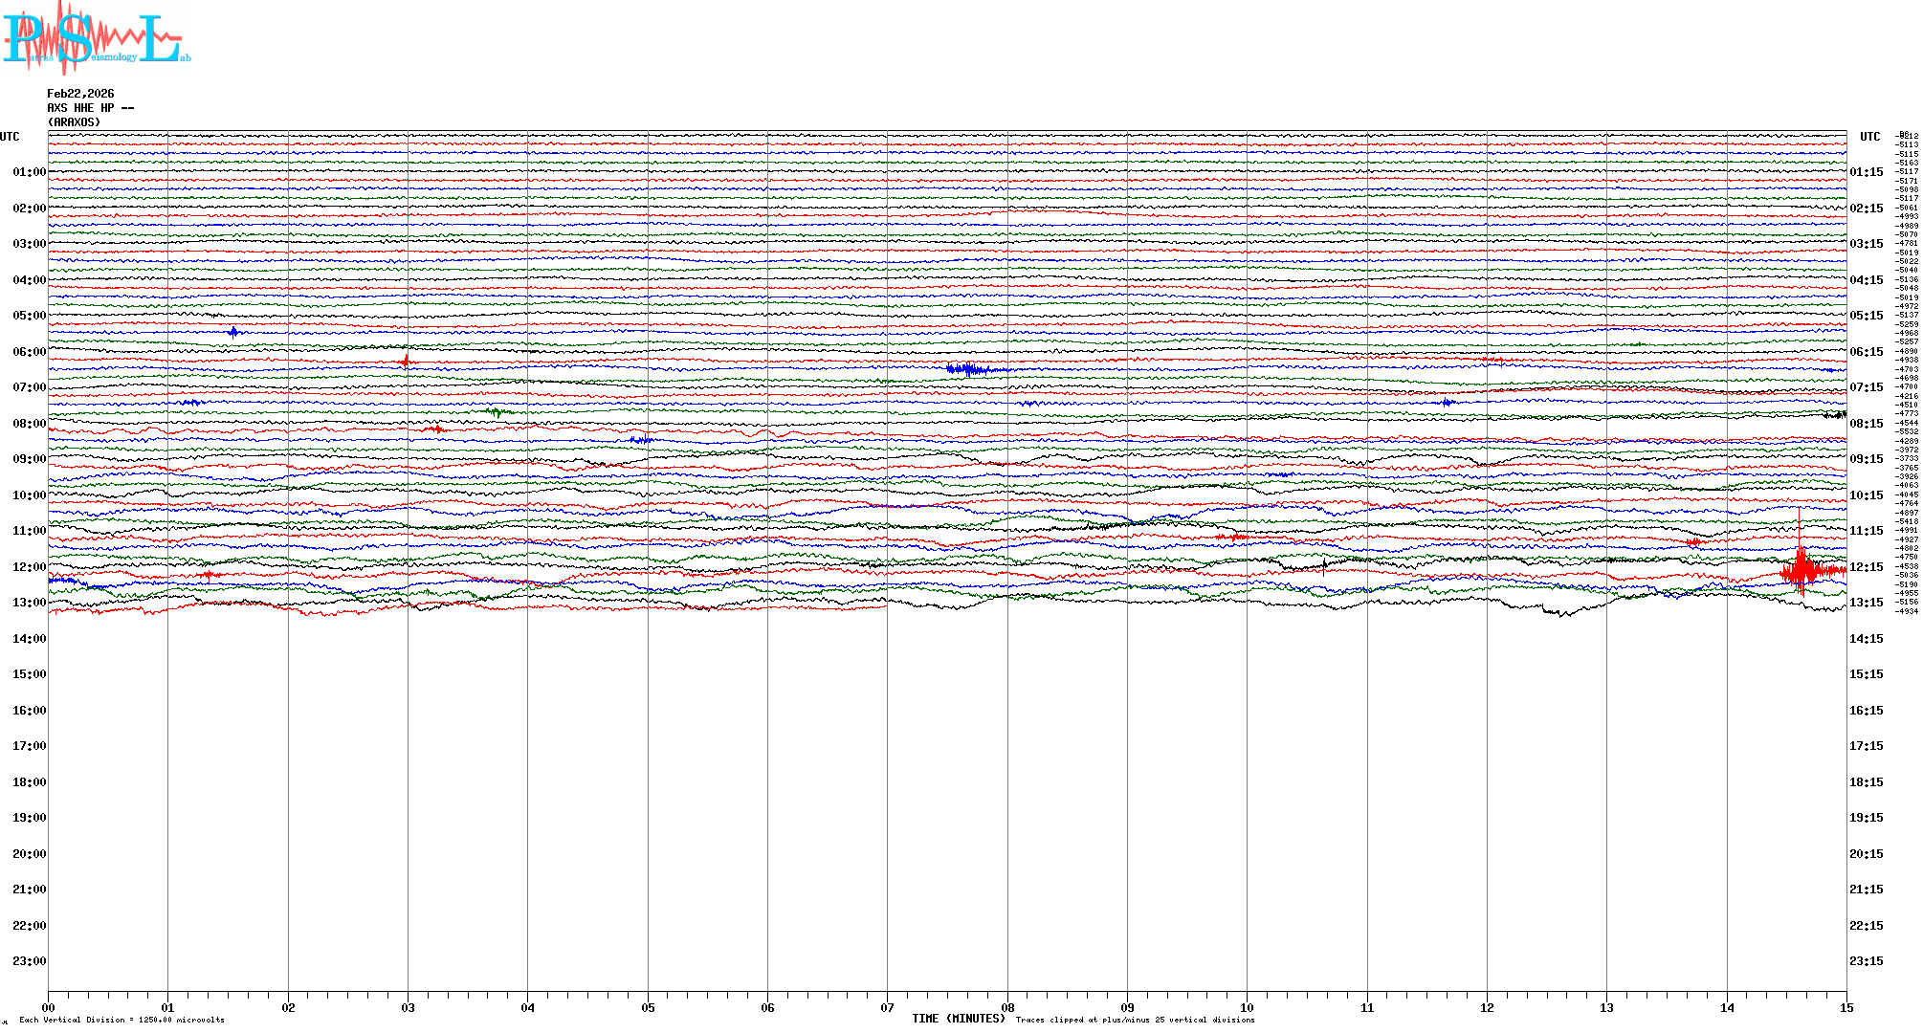Click the 20:15 label on right axis

coord(1866,854)
